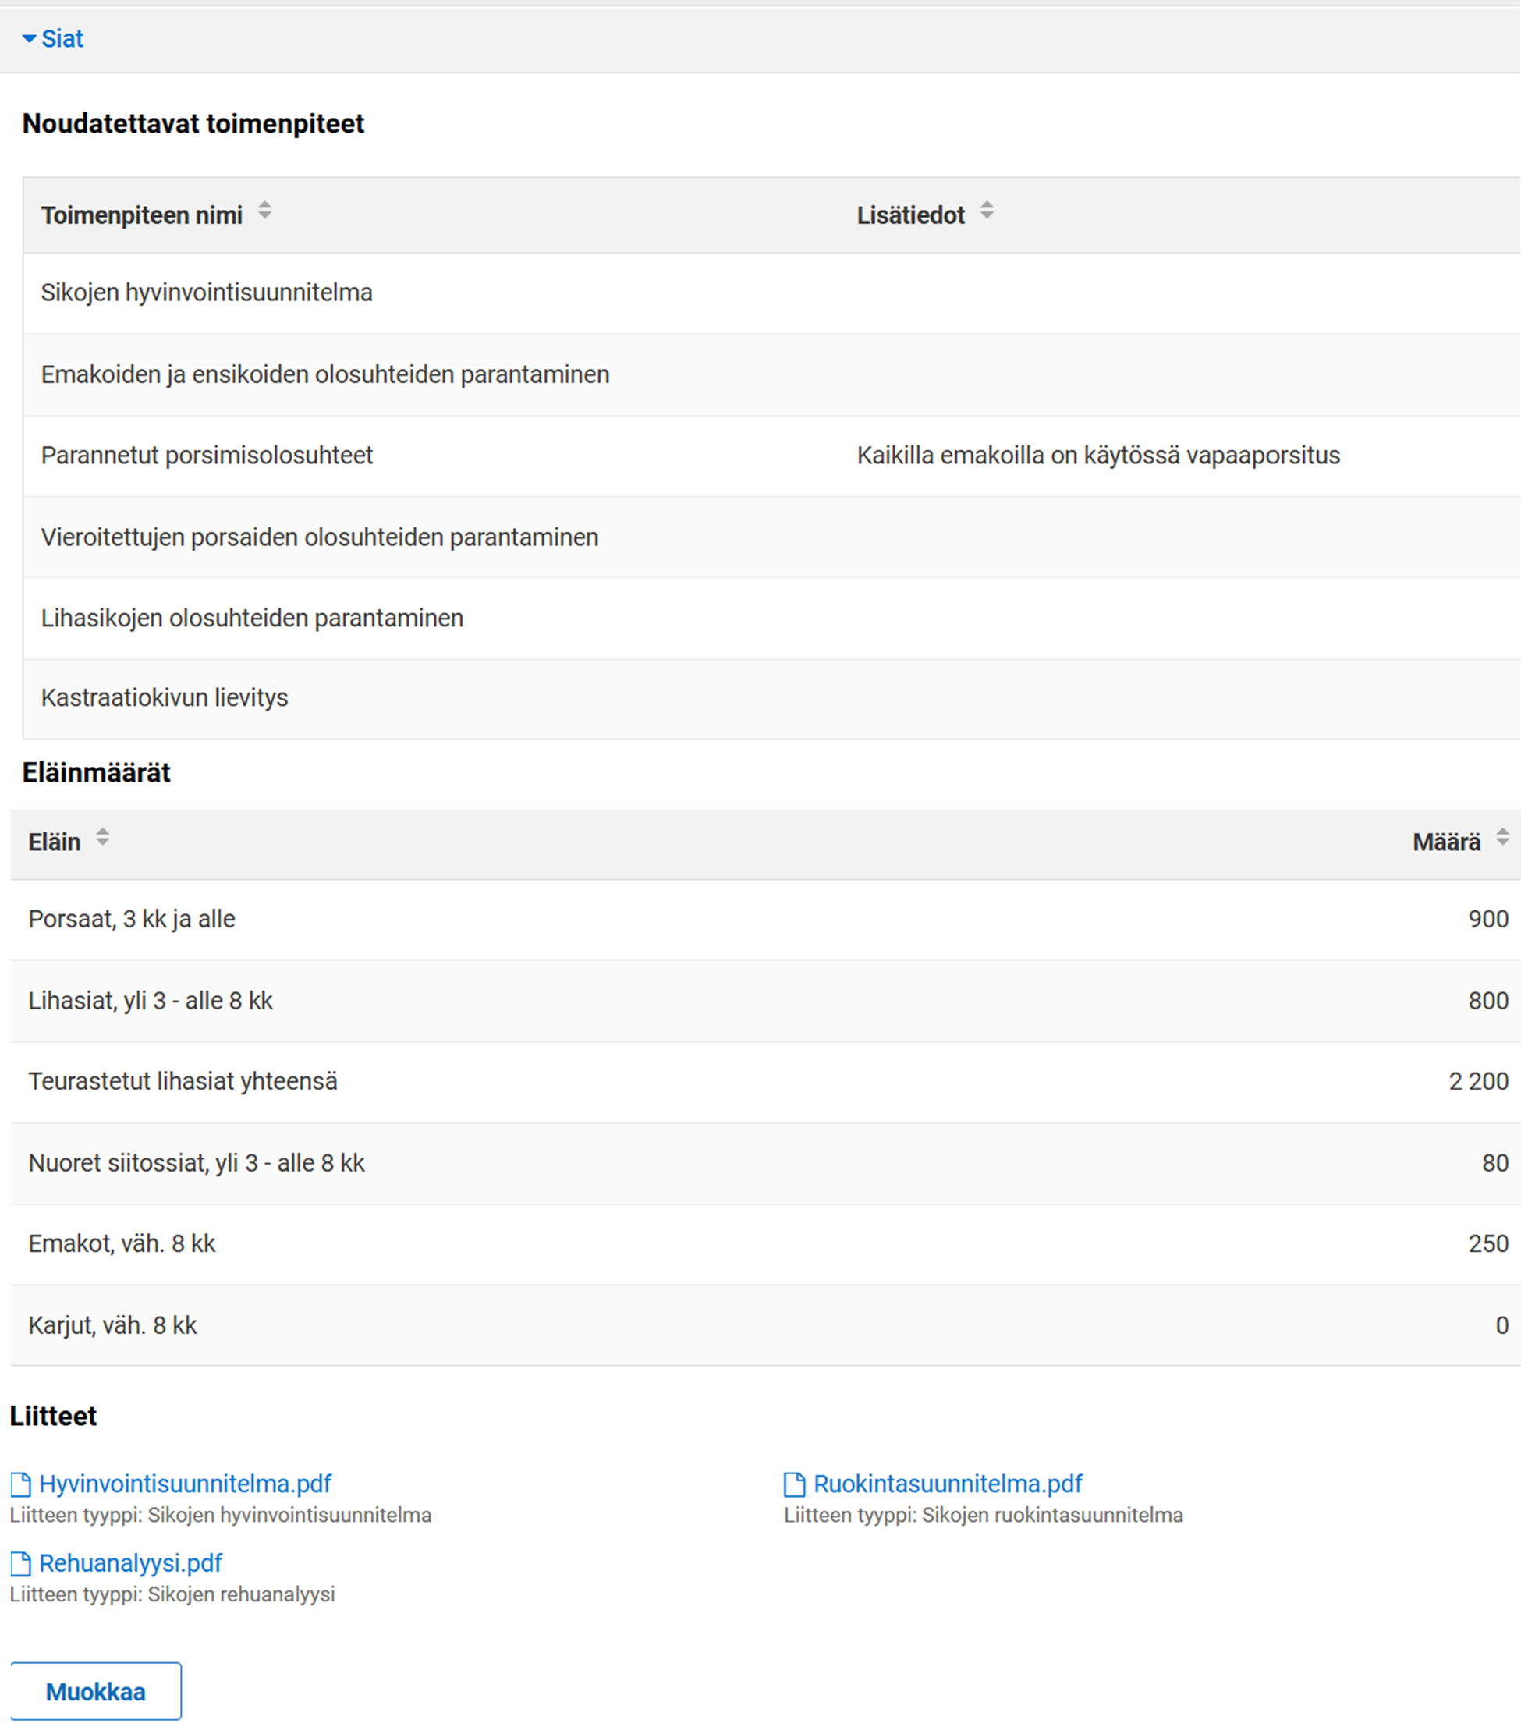Open the Rehuanalyysi.pdf attachment link
The width and height of the screenshot is (1521, 1734).
coord(130,1562)
